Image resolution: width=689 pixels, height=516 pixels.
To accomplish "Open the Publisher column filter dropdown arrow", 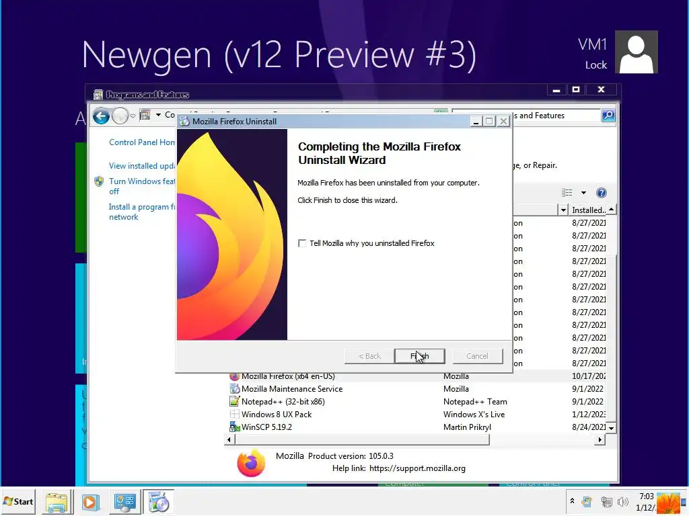I will (563, 210).
